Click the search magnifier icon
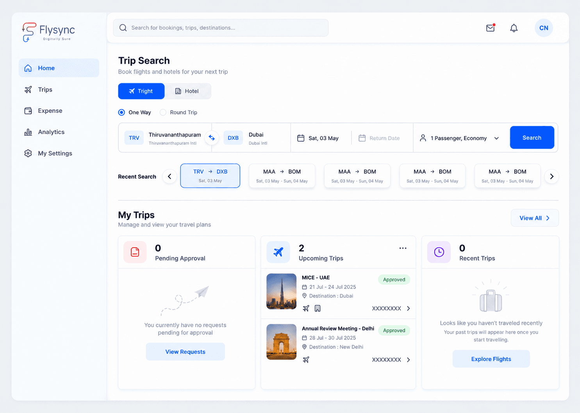Screen dimensions: 580x413 [123, 28]
